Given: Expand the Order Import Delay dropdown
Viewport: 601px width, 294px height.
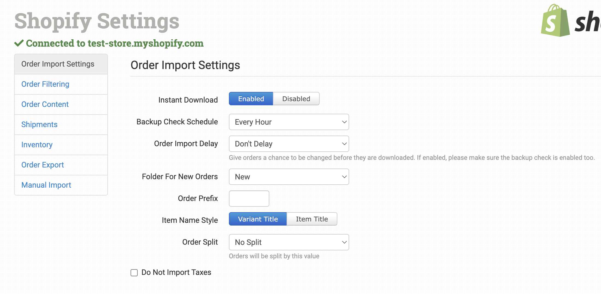Looking at the screenshot, I should pyautogui.click(x=289, y=144).
